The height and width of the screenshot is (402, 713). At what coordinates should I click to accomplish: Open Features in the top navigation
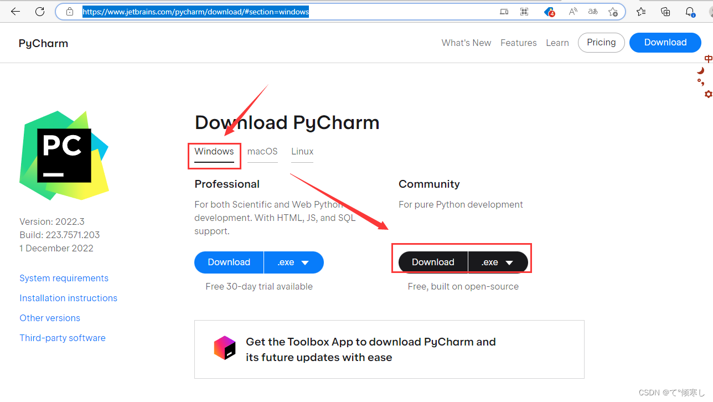point(519,43)
